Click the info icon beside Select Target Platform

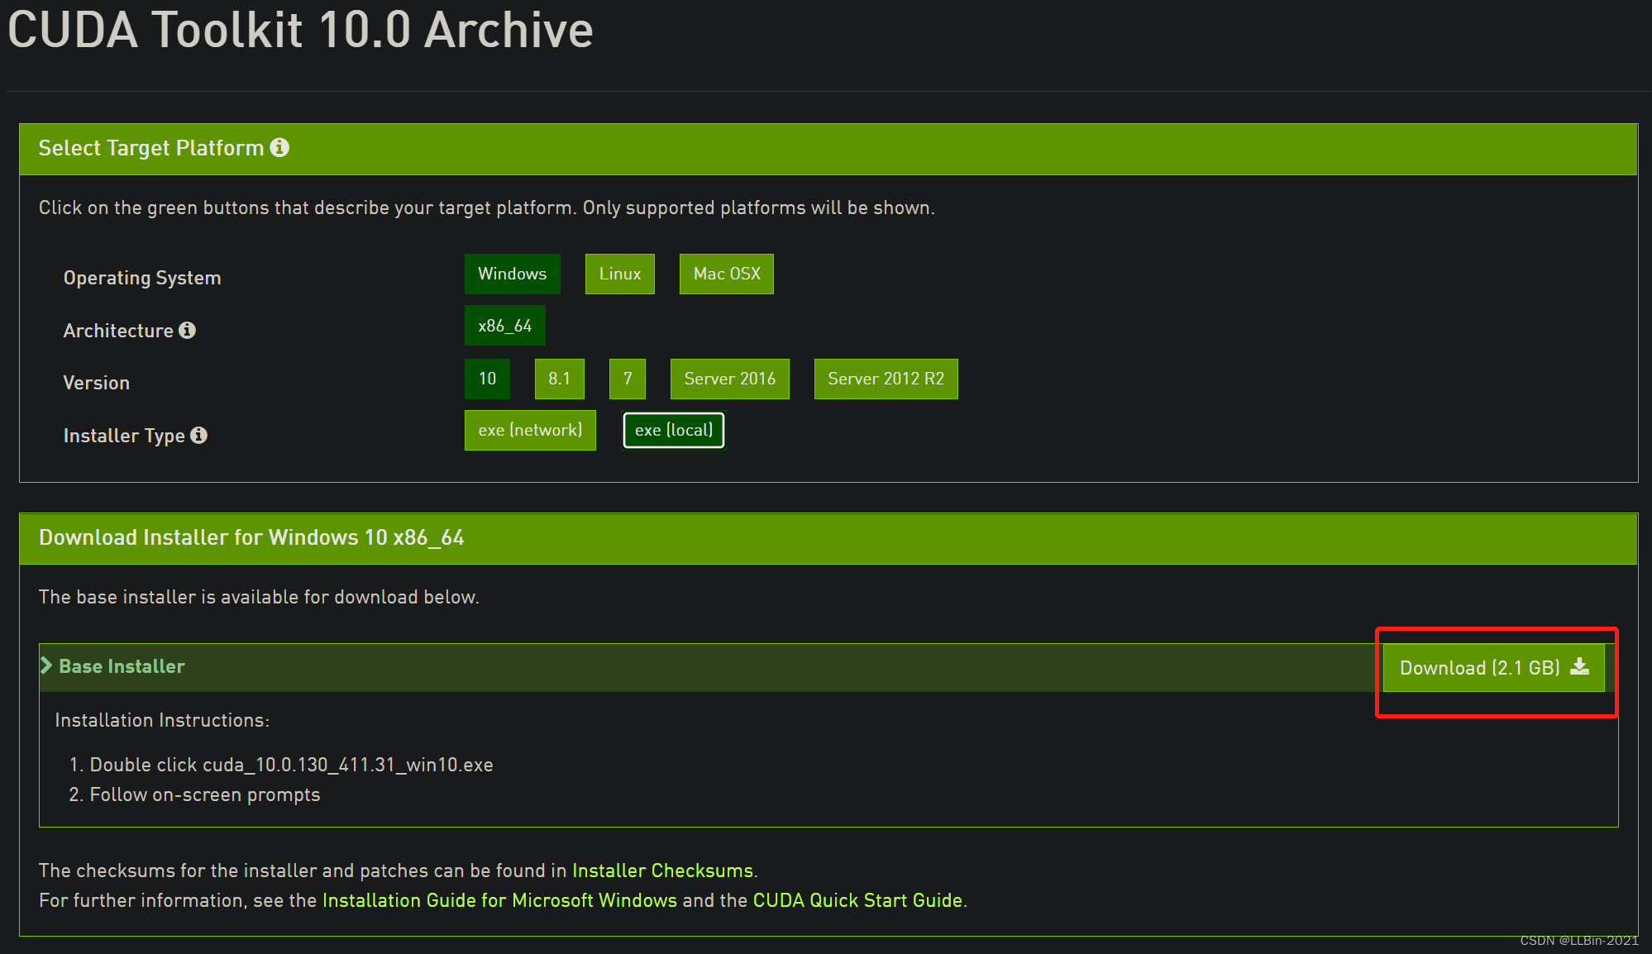(x=279, y=147)
